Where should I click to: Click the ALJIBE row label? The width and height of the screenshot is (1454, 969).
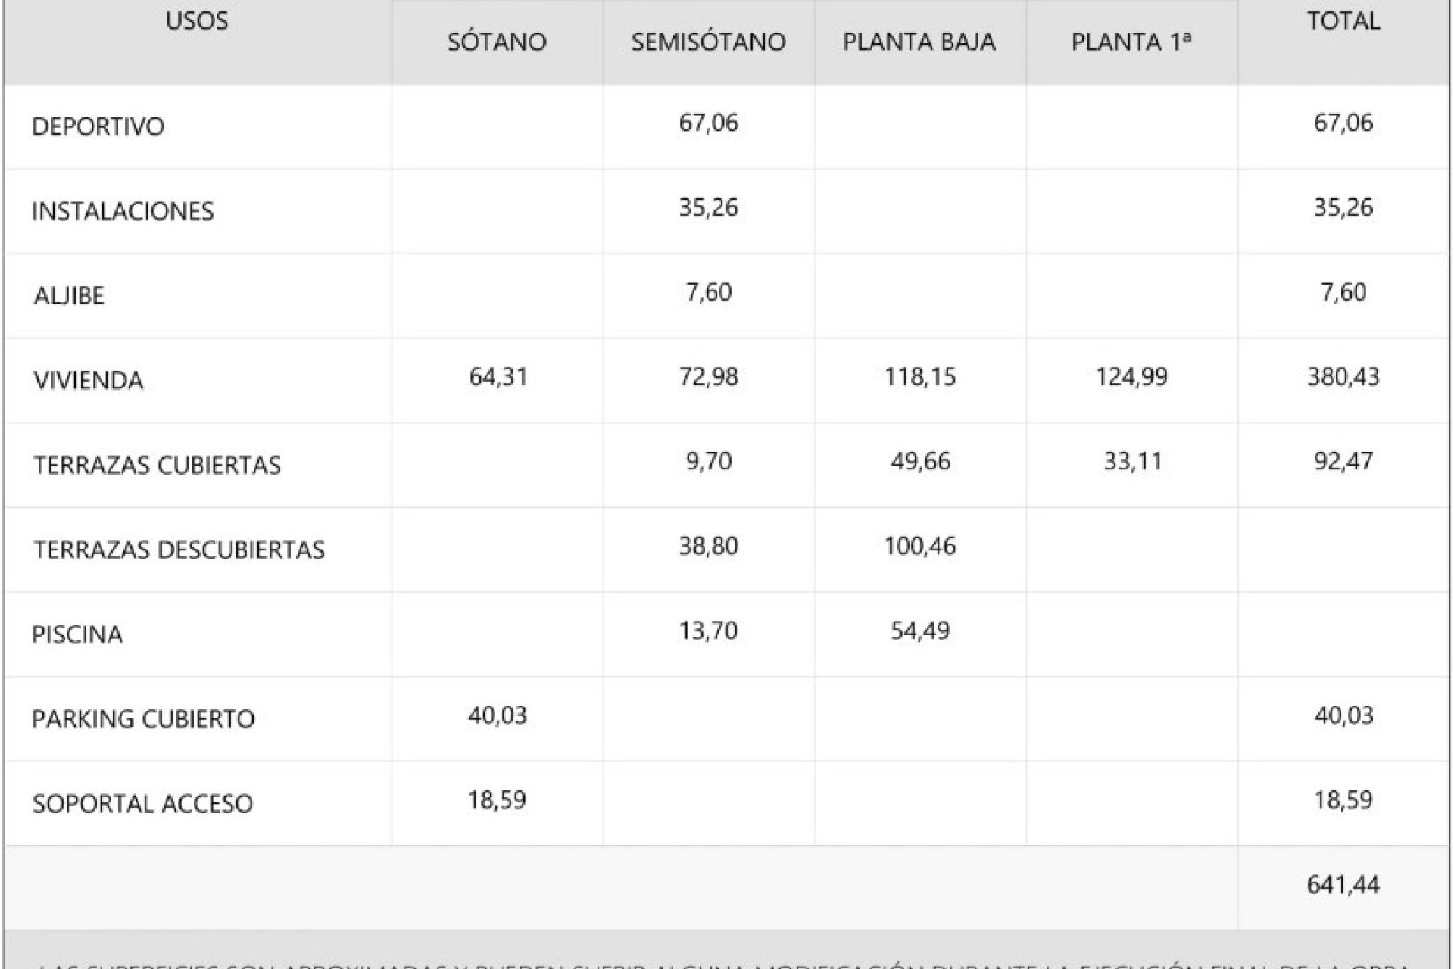(68, 295)
